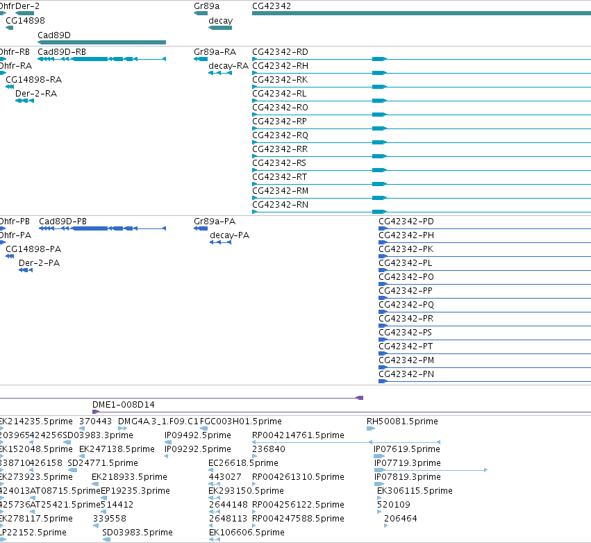Click the RP004247588.5prime EST label
Viewport: 591px width, 543px height.
tap(298, 519)
